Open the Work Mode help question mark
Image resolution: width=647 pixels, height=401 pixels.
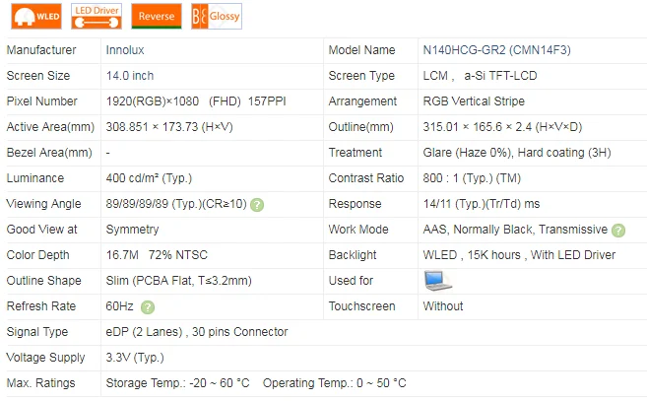[618, 231]
